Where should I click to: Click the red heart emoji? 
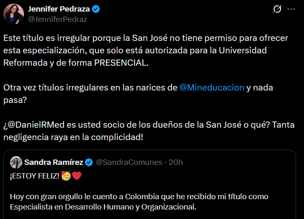click(x=77, y=176)
